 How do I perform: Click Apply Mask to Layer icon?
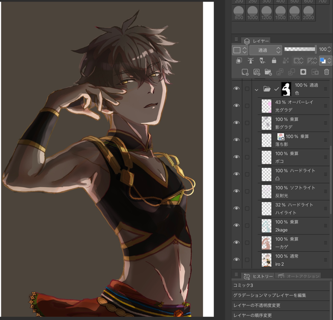(x=315, y=72)
